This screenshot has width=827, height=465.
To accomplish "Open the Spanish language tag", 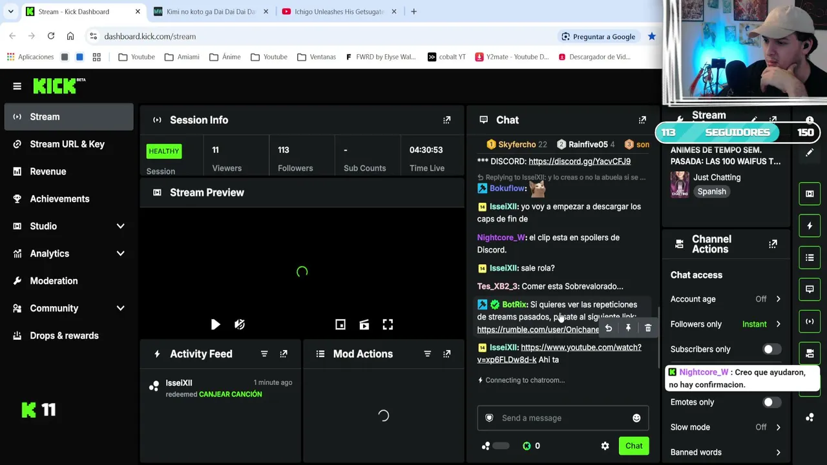I will tap(712, 192).
